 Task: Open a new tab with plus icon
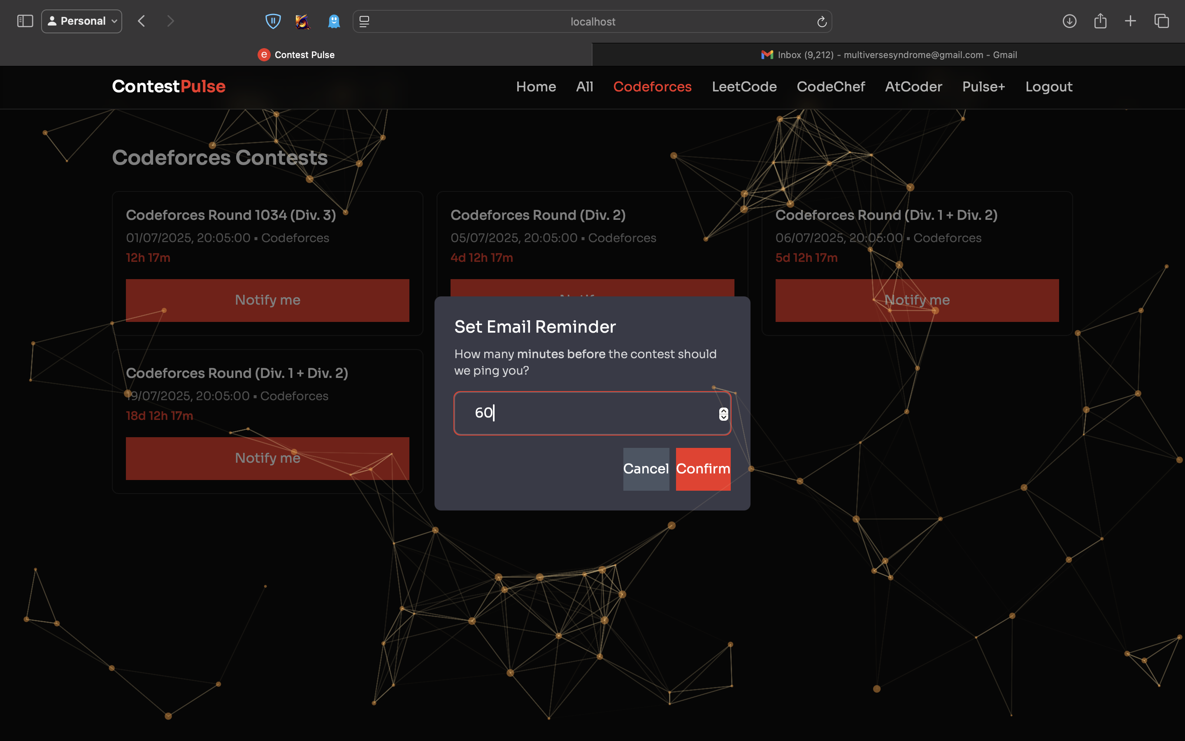point(1130,21)
